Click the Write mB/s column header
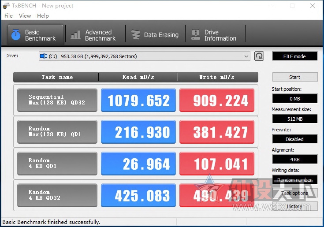 coord(218,77)
